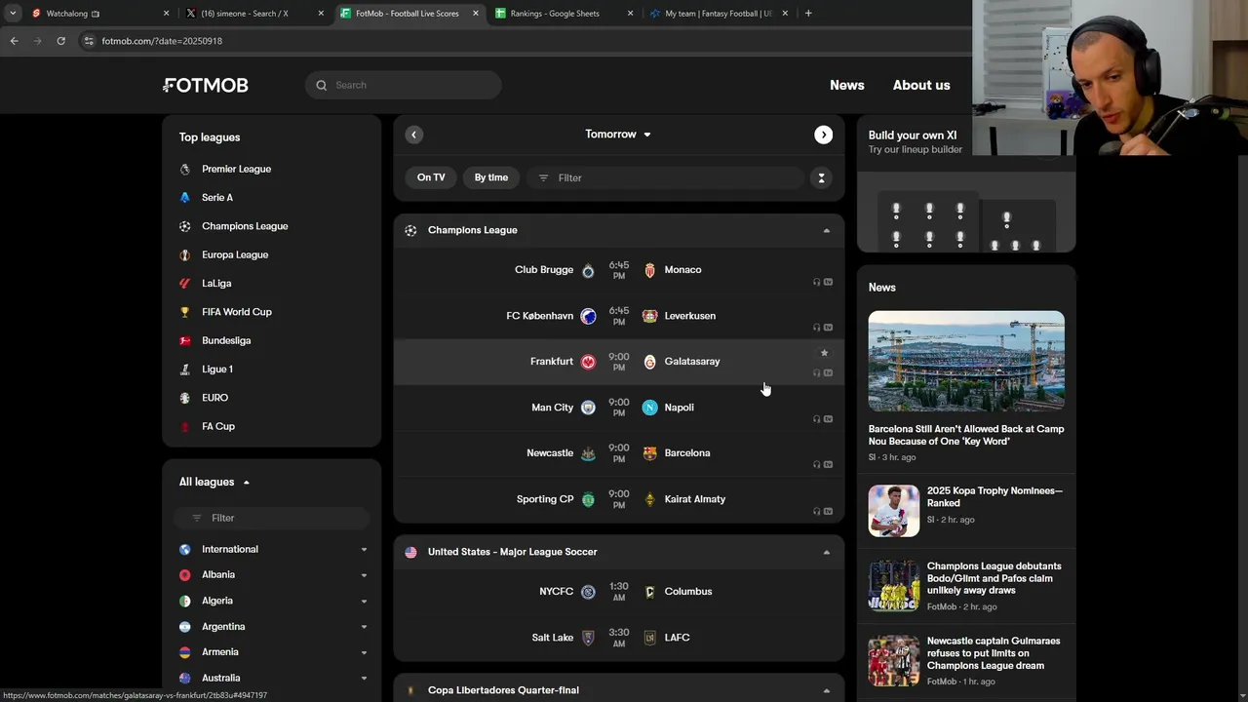Viewport: 1248px width, 702px height.
Task: Click the EURO logo icon
Action: point(185,398)
